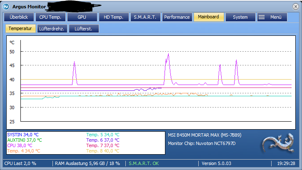Click the Temp. 6 37,0 °C legend entry

click(x=103, y=140)
